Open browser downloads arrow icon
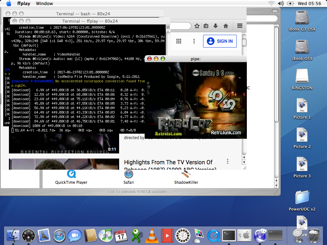The height and width of the screenshot is (245, 327). point(216,26)
